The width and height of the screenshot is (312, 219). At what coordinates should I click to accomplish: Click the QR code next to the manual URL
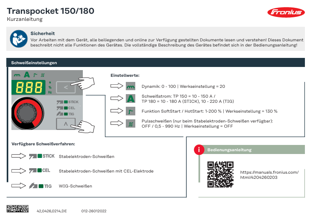coord(220,174)
